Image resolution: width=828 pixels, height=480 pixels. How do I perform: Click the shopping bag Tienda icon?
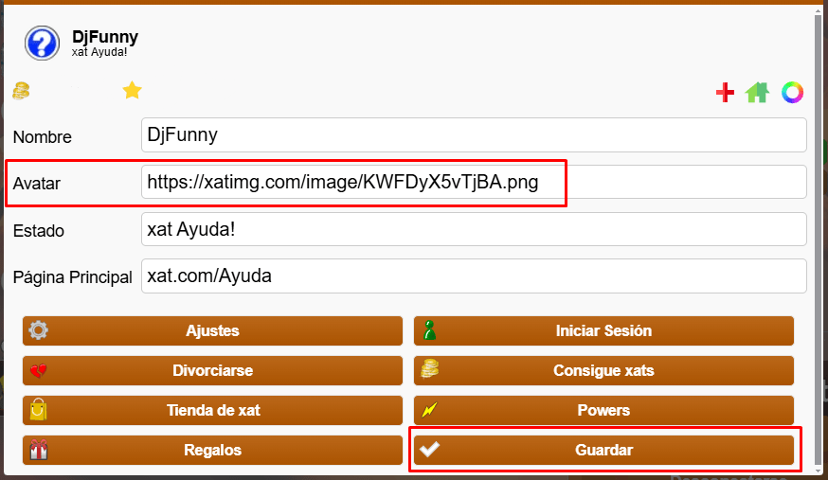click(x=39, y=410)
